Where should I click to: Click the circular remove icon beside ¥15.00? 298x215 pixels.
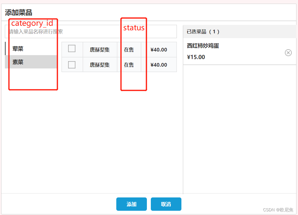point(288,52)
